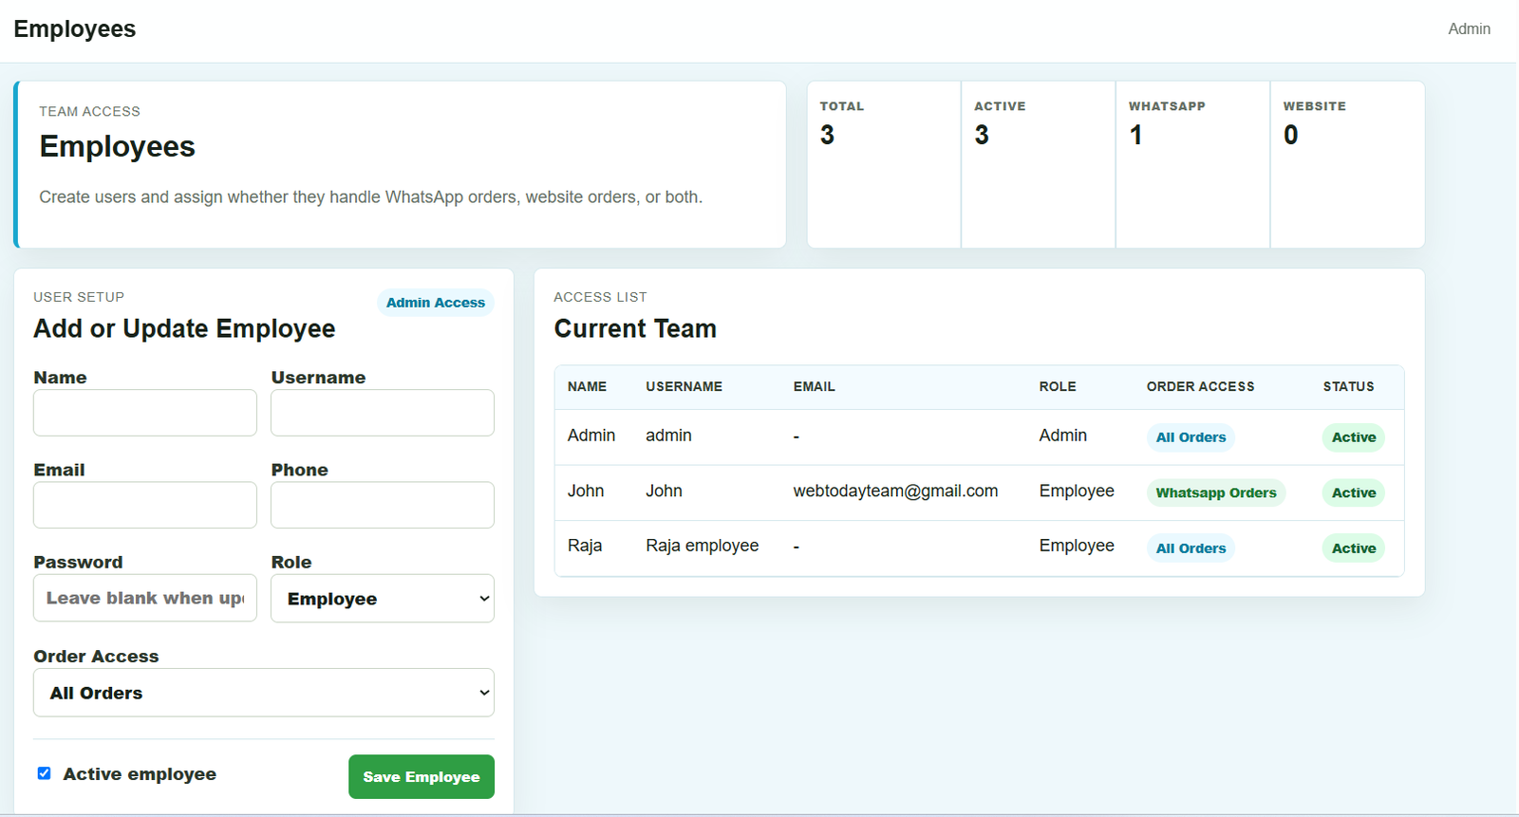Click the webtodayteam@gmail.com email cell
1519x817 pixels.
pos(895,491)
